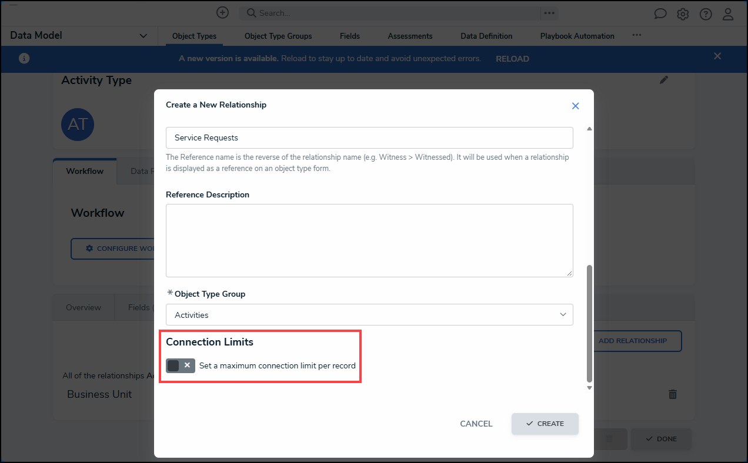The width and height of the screenshot is (748, 463).
Task: Click the search magnifier icon
Action: pos(251,13)
